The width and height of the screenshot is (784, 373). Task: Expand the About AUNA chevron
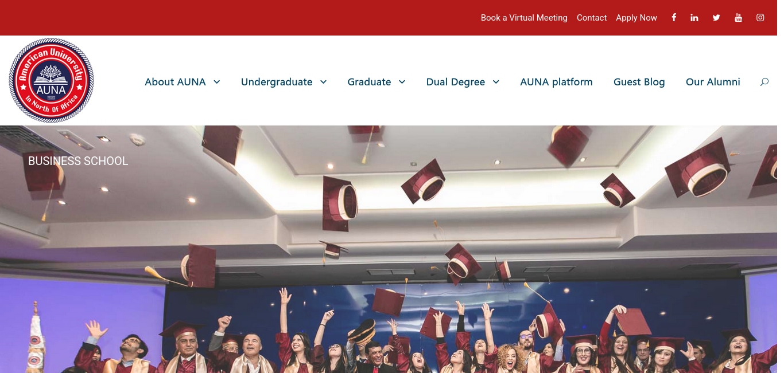pos(217,82)
